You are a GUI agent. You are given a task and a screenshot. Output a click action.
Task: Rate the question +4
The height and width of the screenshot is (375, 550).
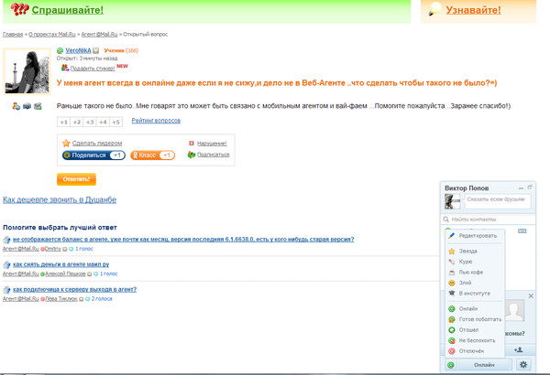[x=103, y=122]
